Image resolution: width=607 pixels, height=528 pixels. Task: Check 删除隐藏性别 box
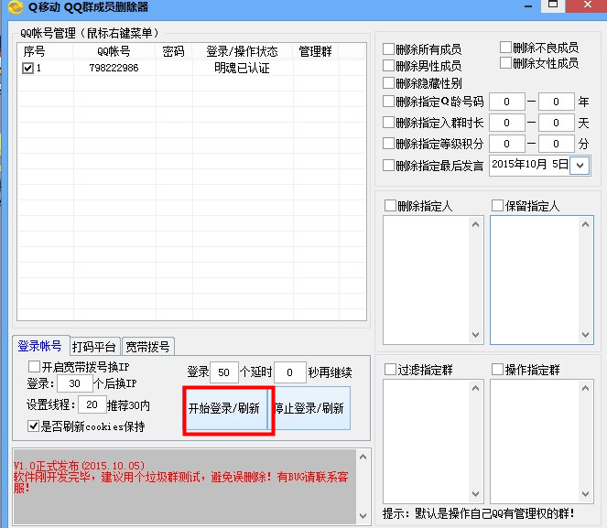[388, 82]
